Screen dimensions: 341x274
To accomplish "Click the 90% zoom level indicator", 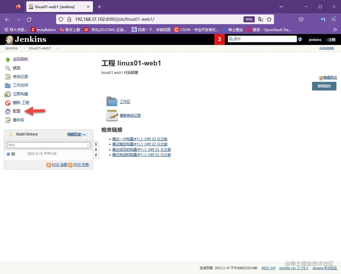I will [249, 19].
